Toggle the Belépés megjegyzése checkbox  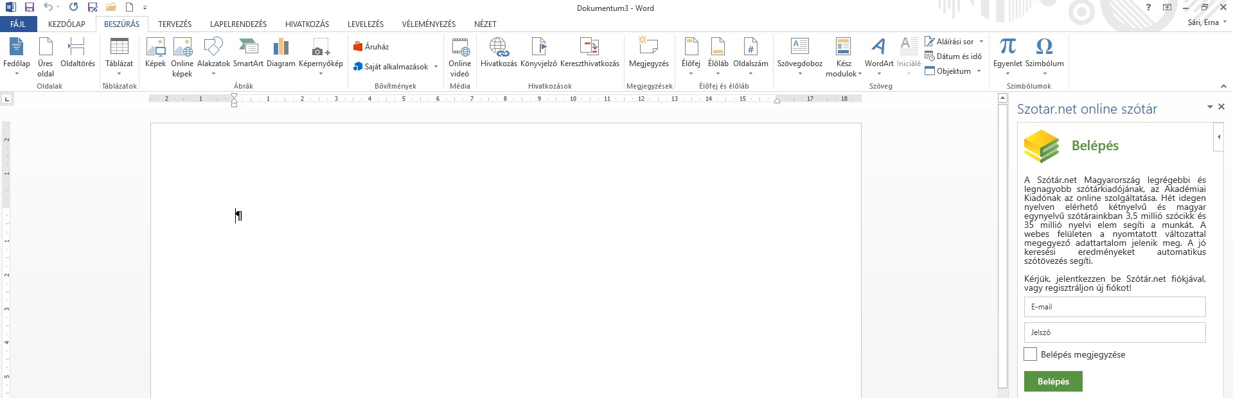click(1030, 354)
